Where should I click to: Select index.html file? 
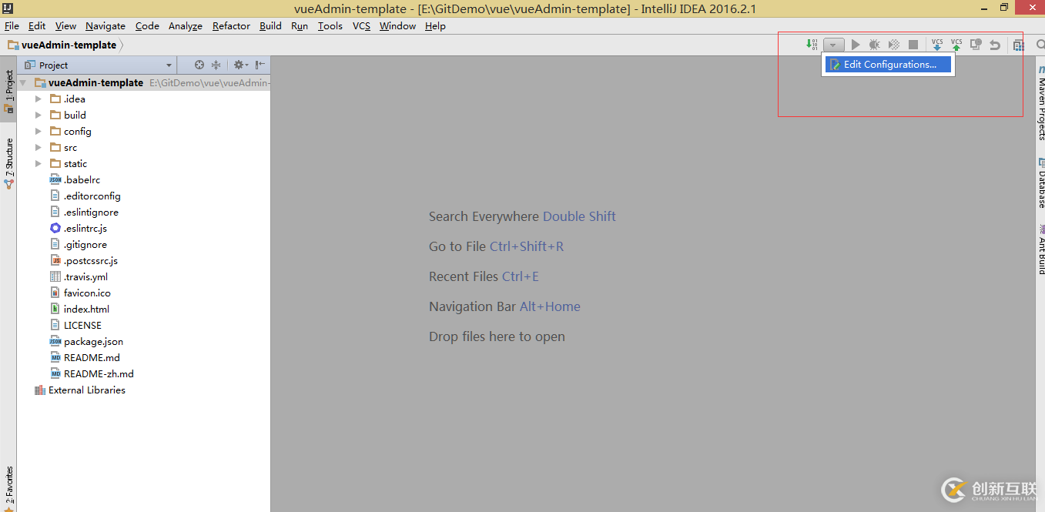pos(79,309)
